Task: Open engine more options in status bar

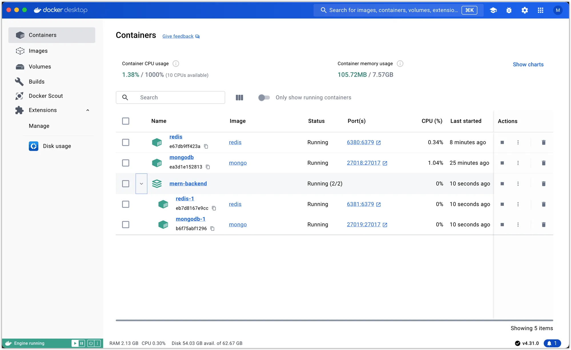Action: (97, 343)
